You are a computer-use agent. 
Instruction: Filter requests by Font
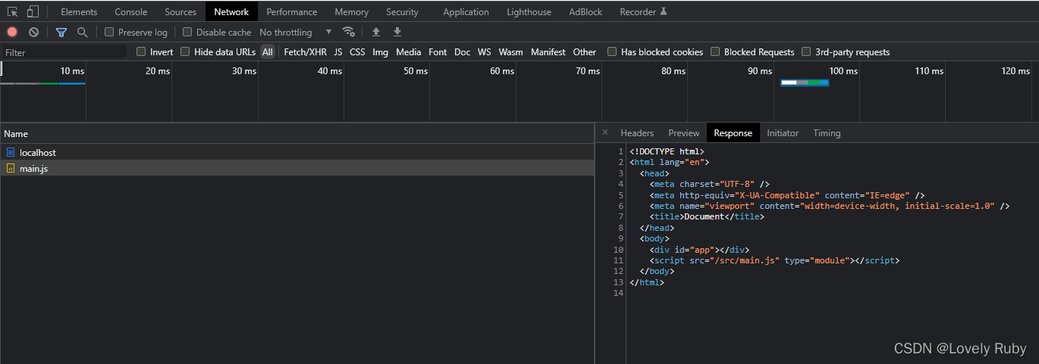[438, 51]
